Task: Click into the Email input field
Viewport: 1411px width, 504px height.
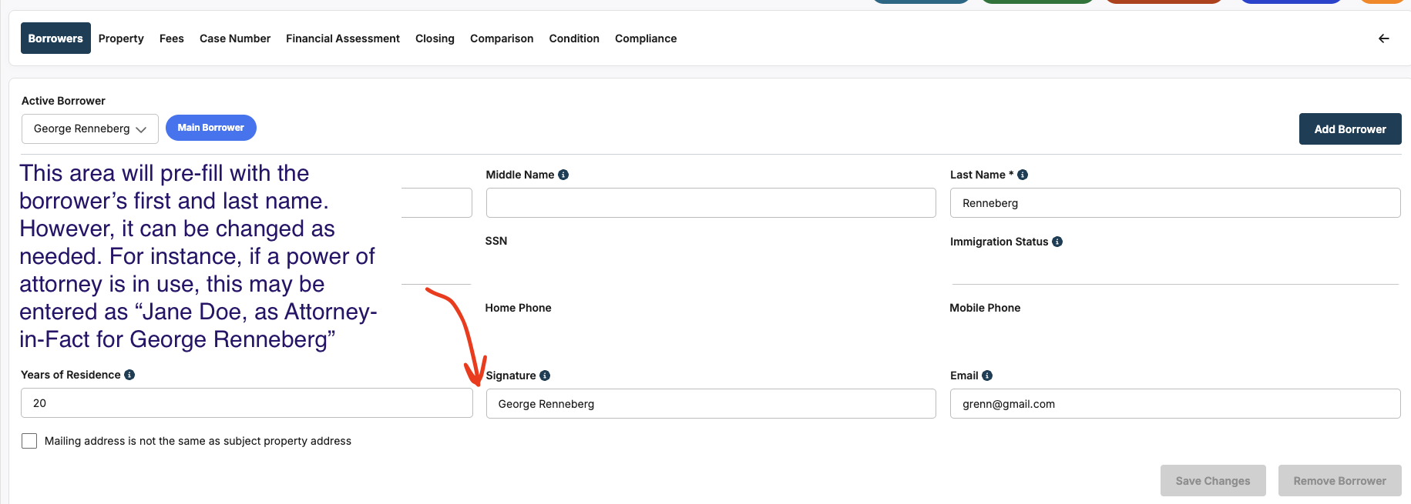Action: [x=1174, y=404]
